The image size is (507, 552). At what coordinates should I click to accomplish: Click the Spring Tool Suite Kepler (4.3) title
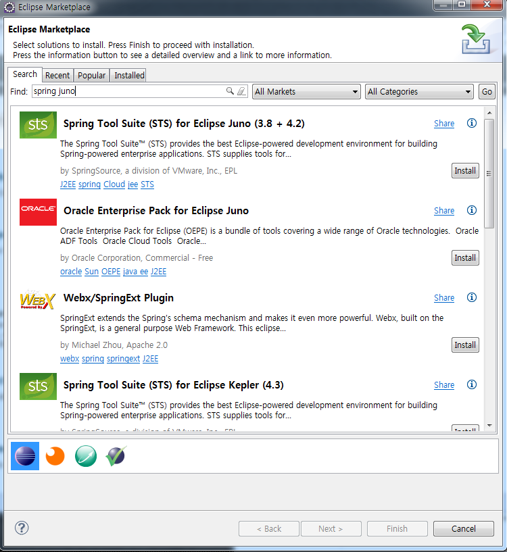coord(173,385)
